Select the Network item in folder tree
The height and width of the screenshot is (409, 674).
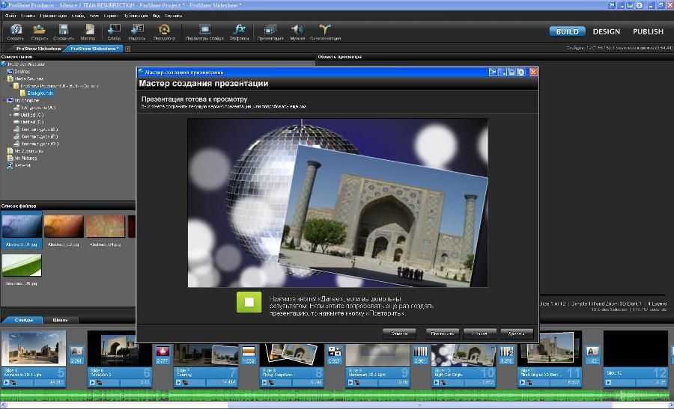22,166
